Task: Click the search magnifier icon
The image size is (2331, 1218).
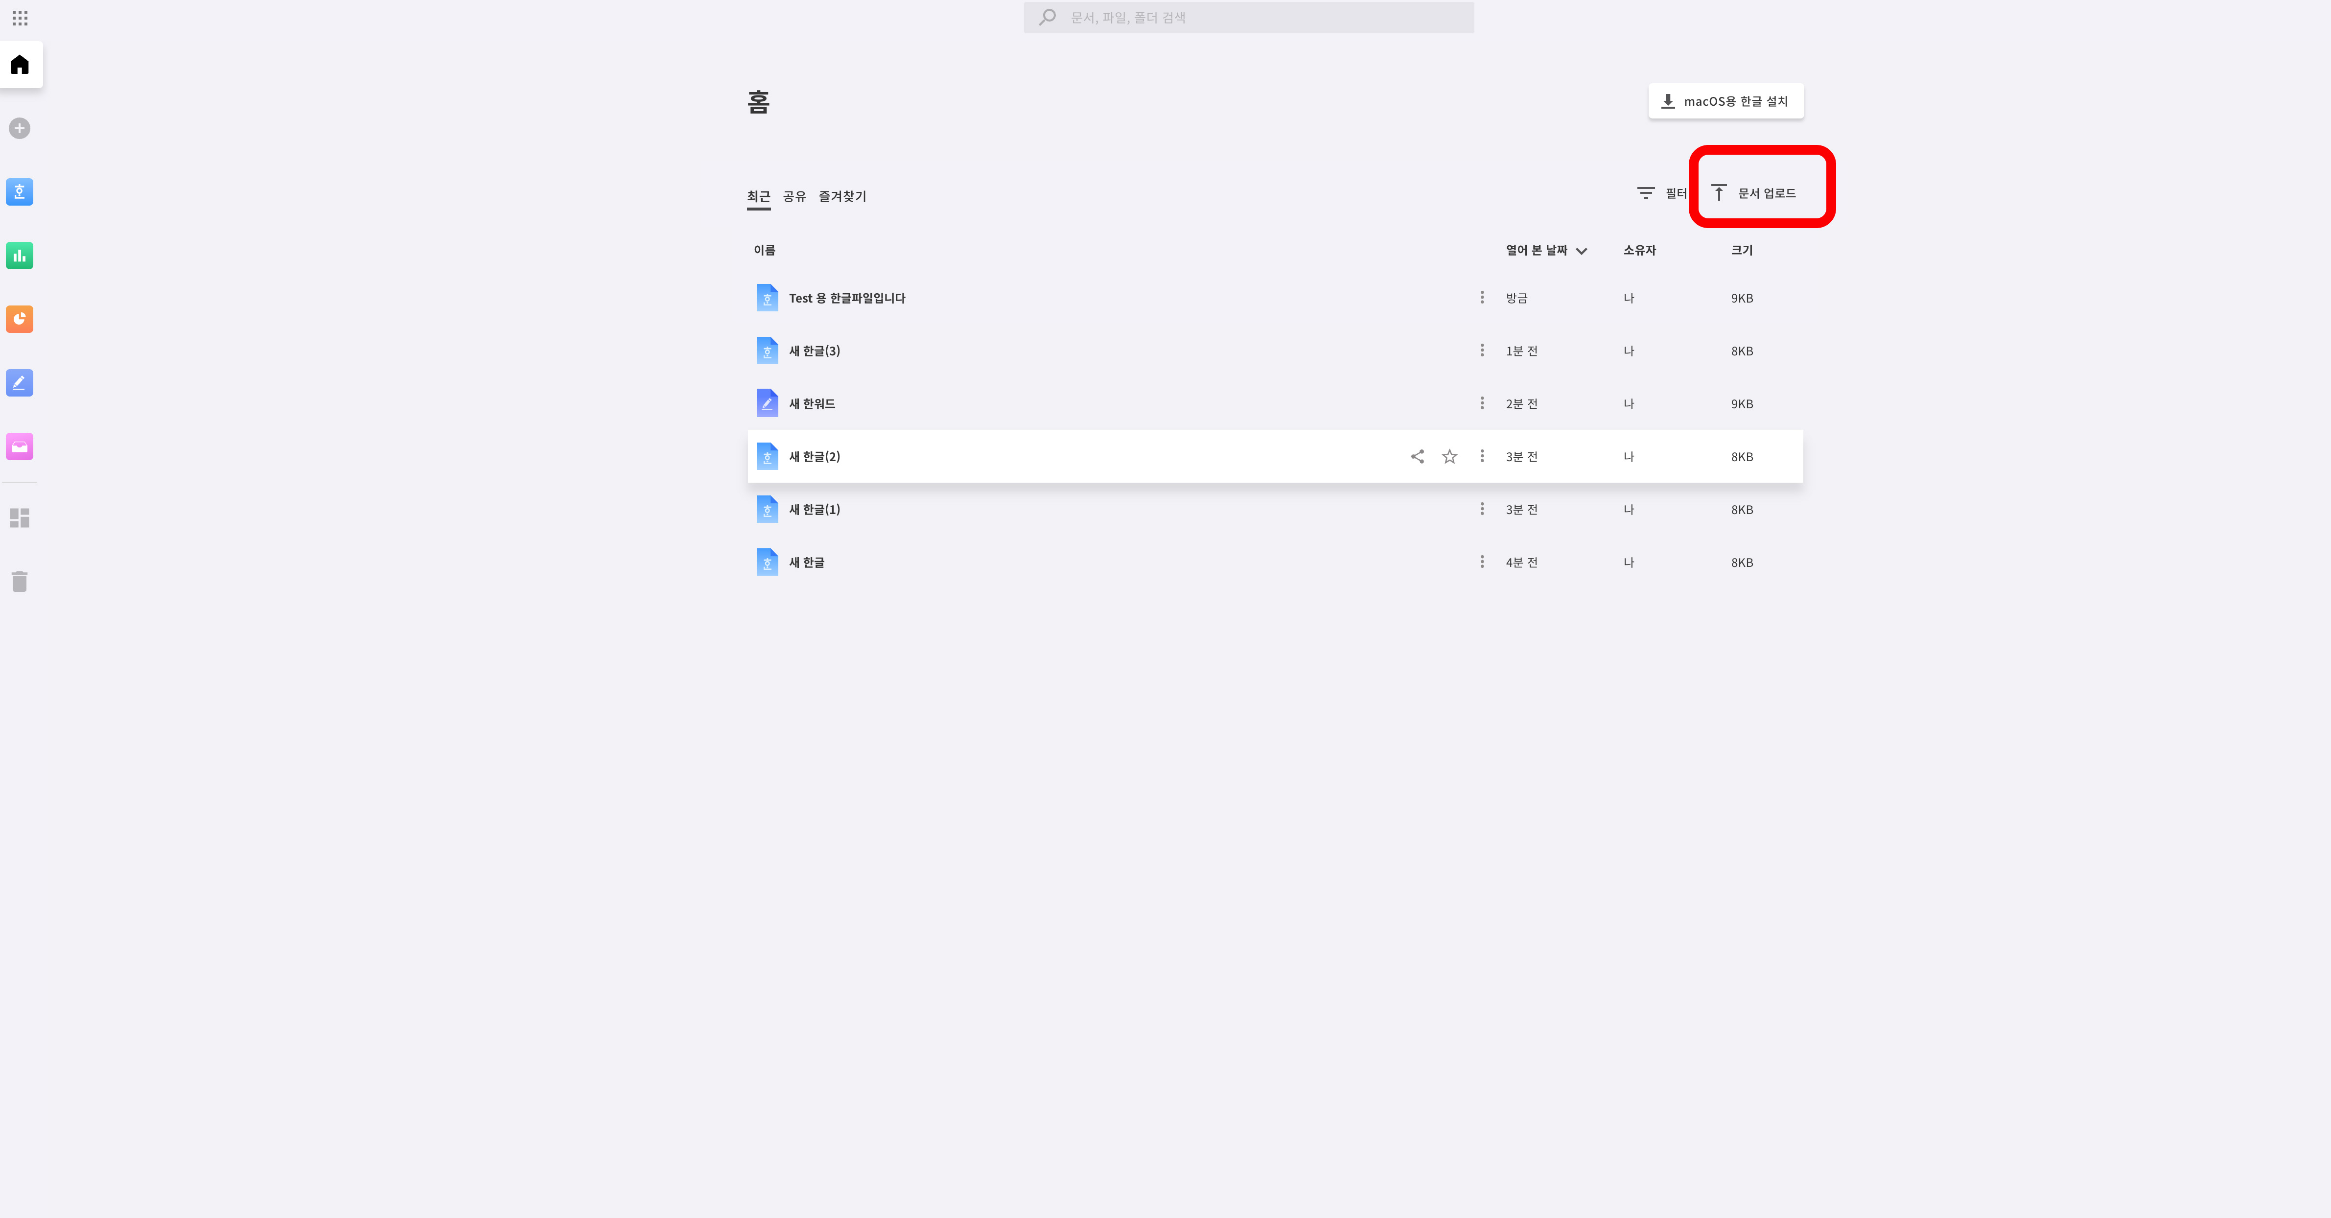Action: [x=1047, y=17]
